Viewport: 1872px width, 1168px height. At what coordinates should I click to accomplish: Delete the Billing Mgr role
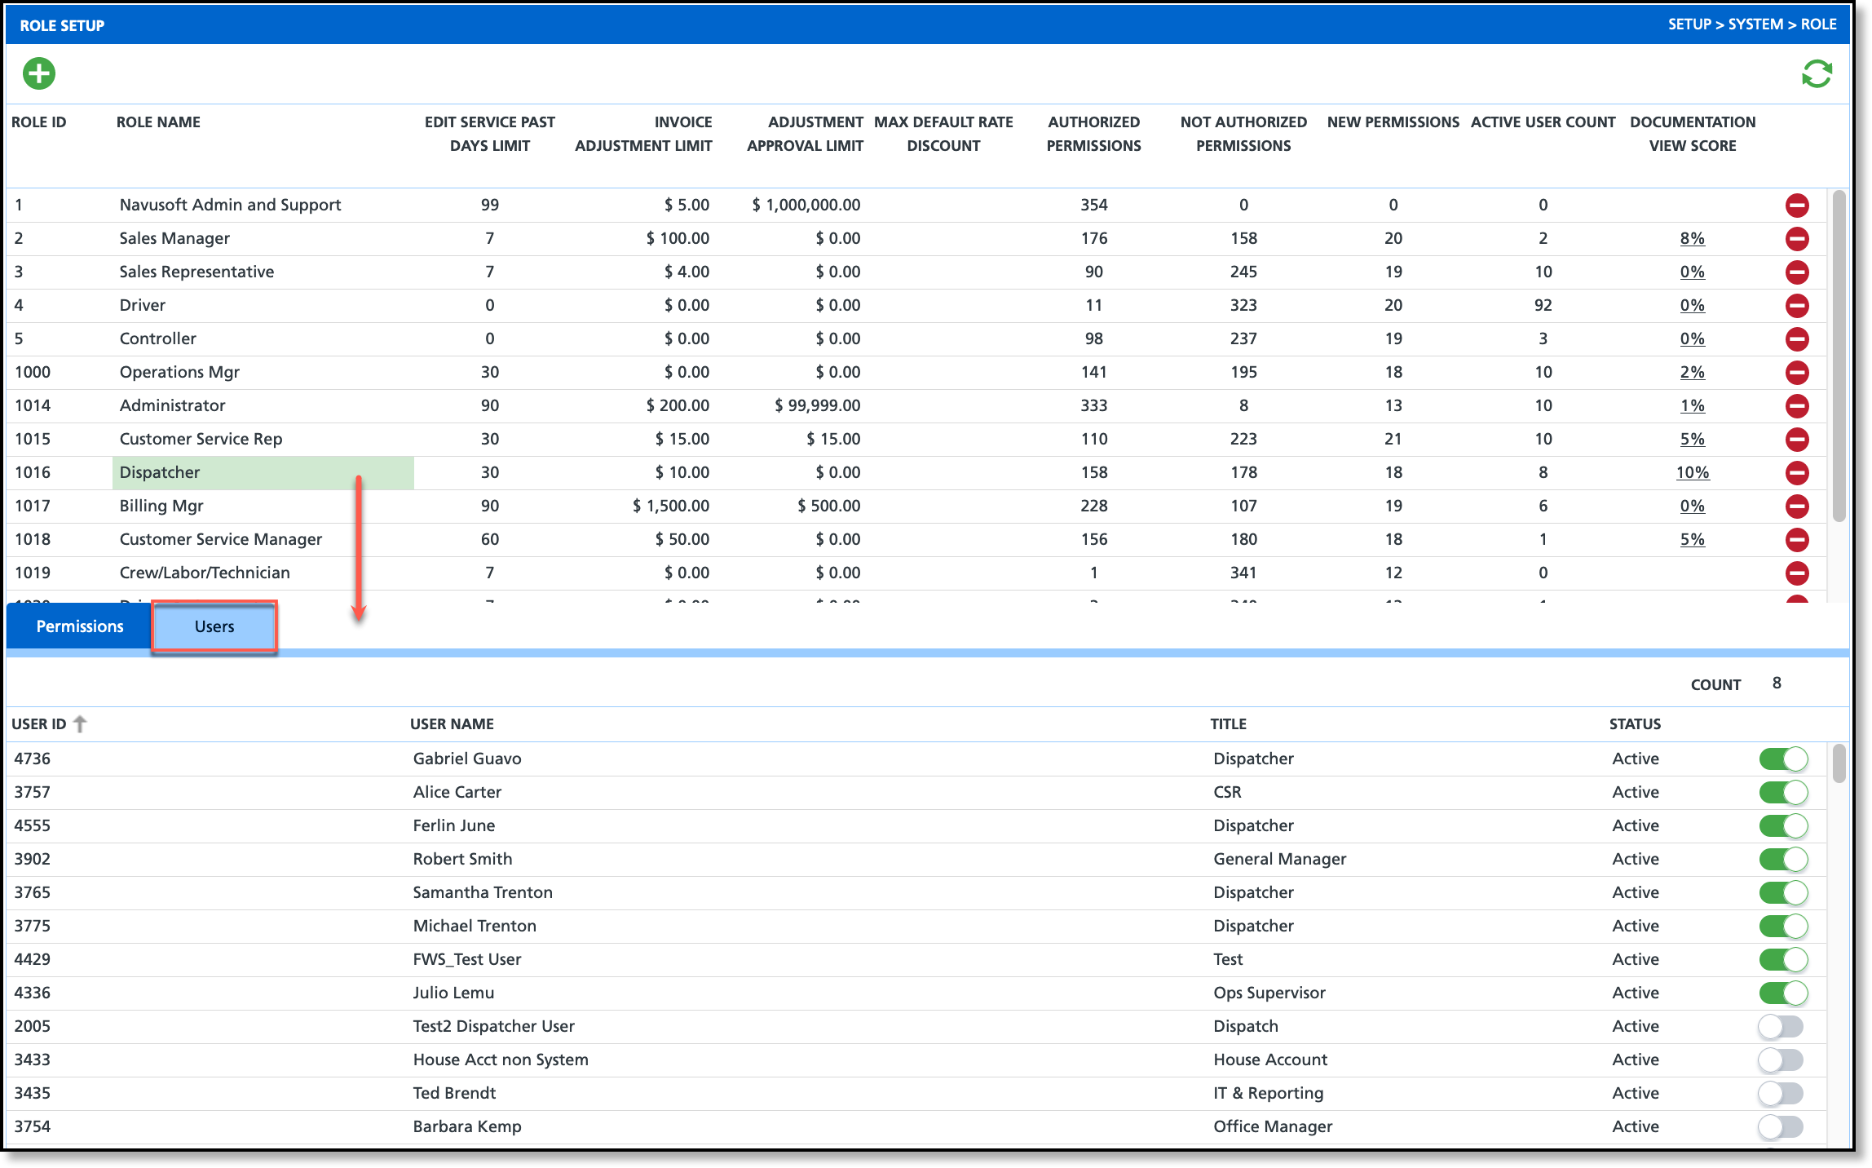1797,507
